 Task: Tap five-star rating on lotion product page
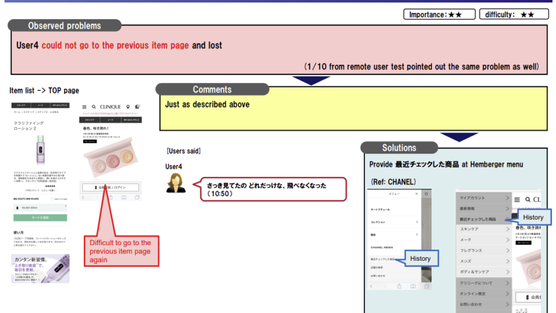50,186
